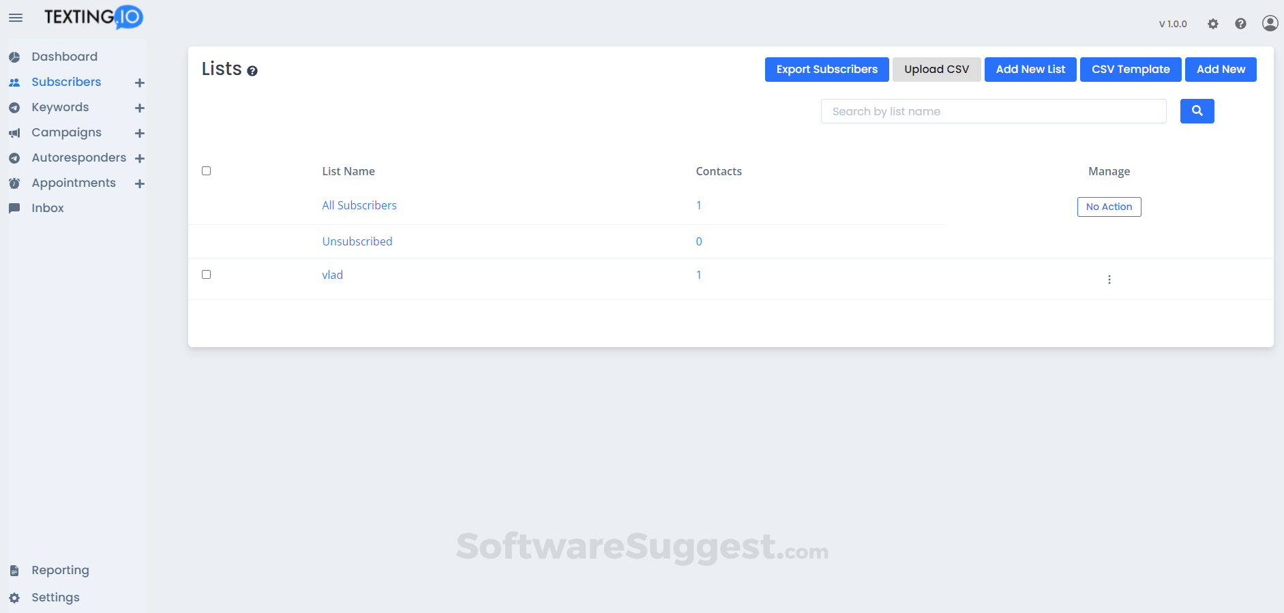
Task: Click the Dashboard pie chart icon
Action: coord(14,57)
